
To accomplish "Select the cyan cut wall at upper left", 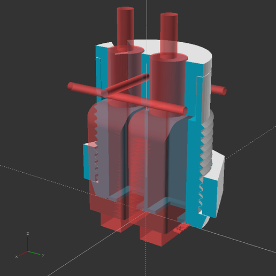I will point(101,71).
